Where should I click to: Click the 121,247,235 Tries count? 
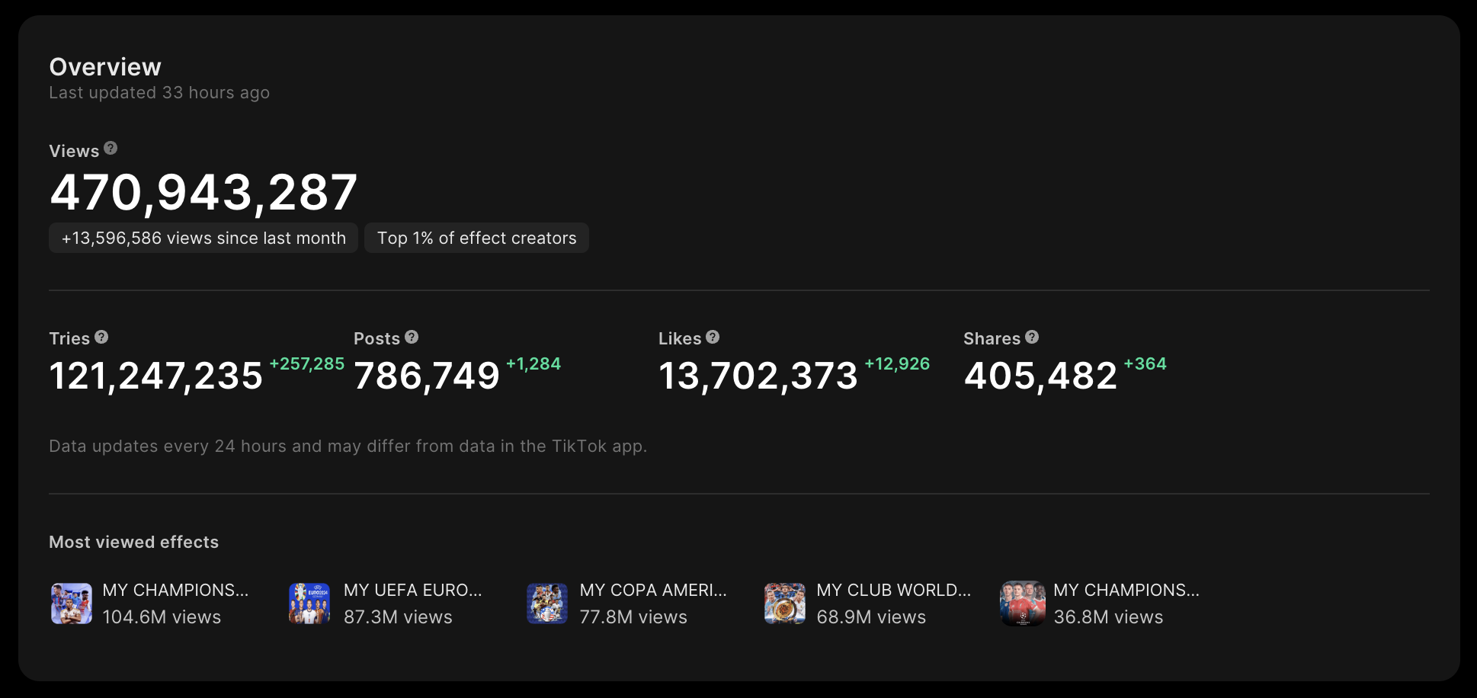point(156,376)
